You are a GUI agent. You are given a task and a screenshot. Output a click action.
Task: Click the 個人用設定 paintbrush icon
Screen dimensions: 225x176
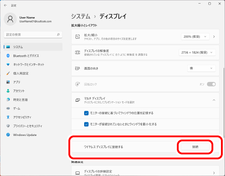(8, 73)
